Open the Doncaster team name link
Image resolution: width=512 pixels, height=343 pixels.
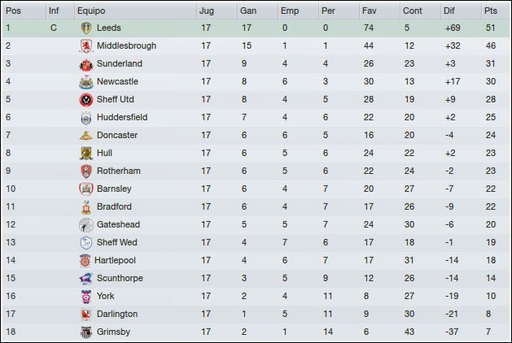(x=117, y=135)
